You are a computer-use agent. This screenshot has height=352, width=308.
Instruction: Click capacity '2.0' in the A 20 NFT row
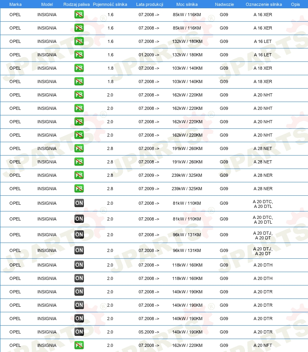pos(110,345)
